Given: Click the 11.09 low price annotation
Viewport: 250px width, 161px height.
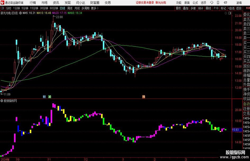Looking at the screenshot, I should click(x=7, y=94).
